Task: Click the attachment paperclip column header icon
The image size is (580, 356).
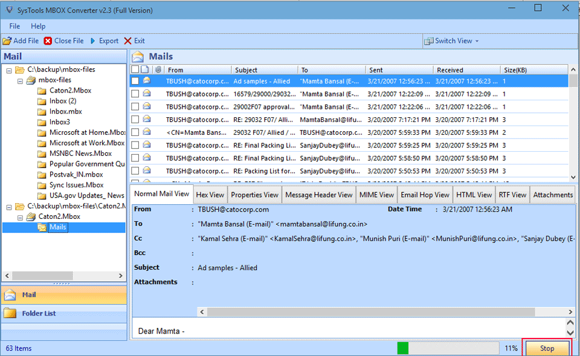Action: coord(158,70)
